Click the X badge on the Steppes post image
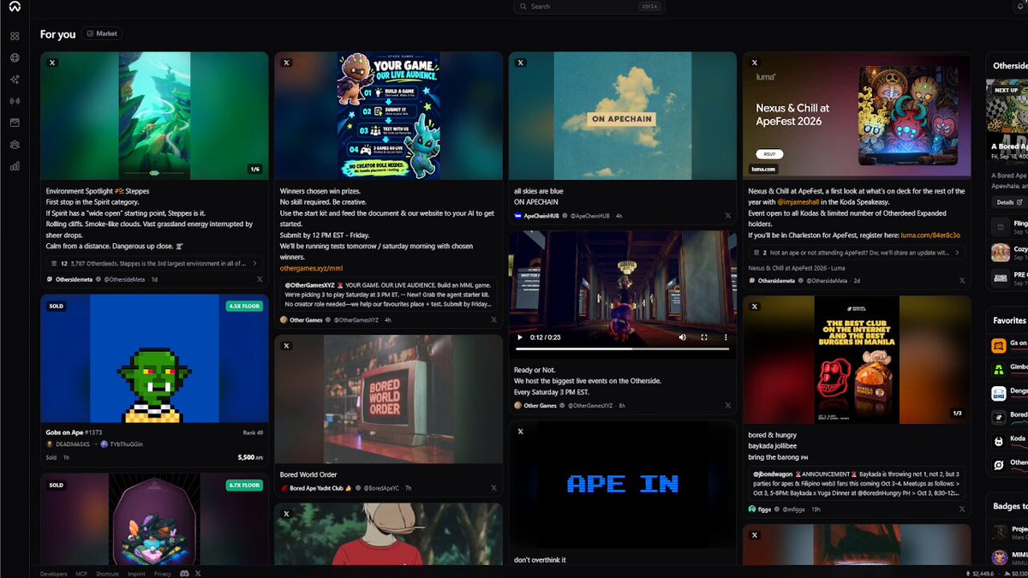This screenshot has height=578, width=1028. [x=52, y=63]
